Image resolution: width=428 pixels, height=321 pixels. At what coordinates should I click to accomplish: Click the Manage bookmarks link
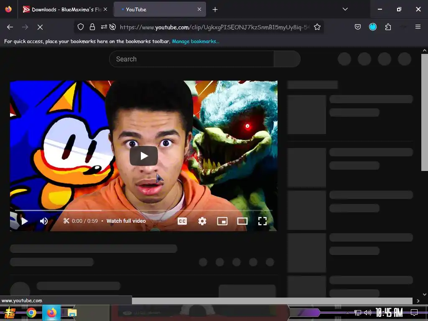[x=196, y=41]
